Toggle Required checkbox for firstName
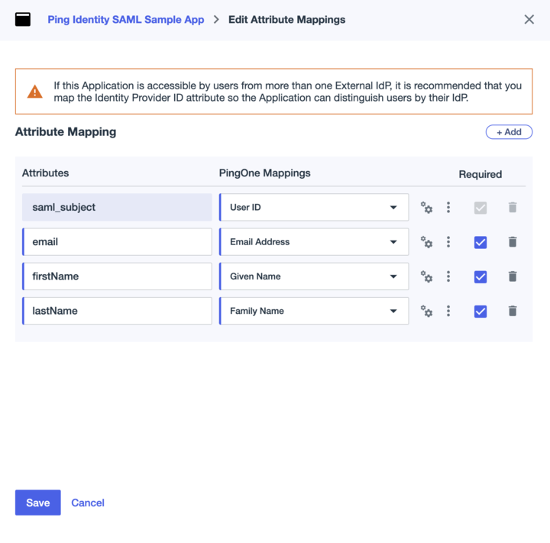Viewport: 550px width, 543px height. 480,276
